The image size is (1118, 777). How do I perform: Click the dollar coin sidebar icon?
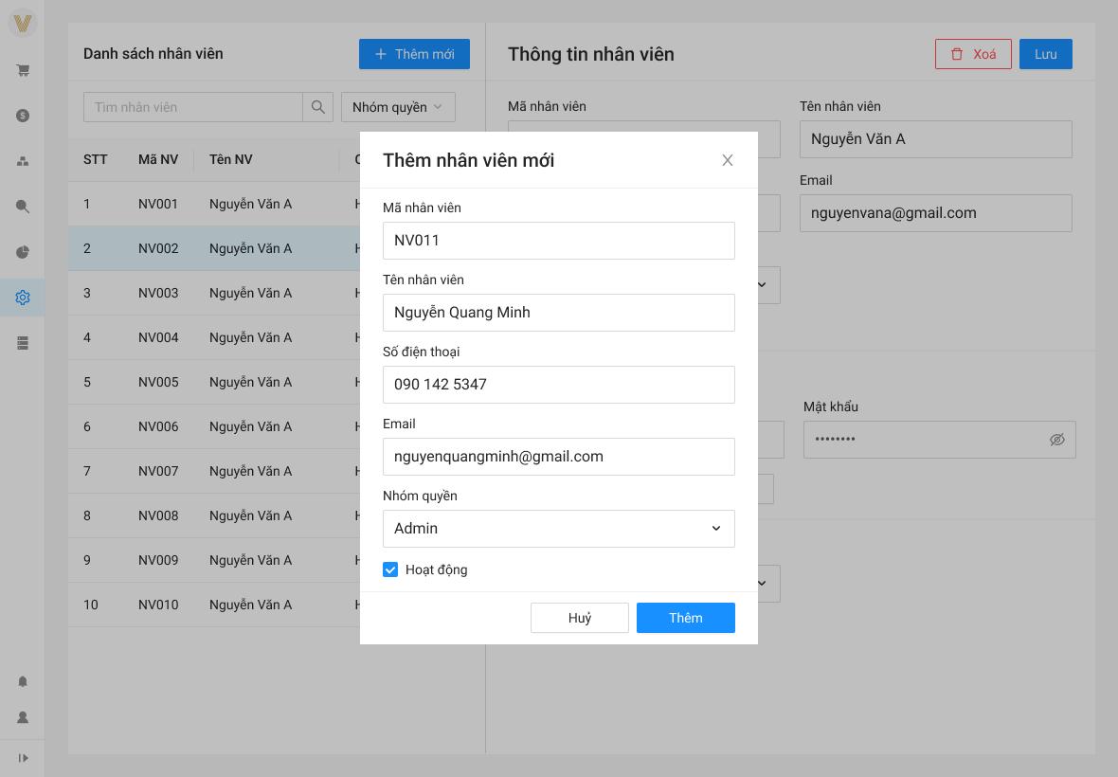click(x=23, y=116)
